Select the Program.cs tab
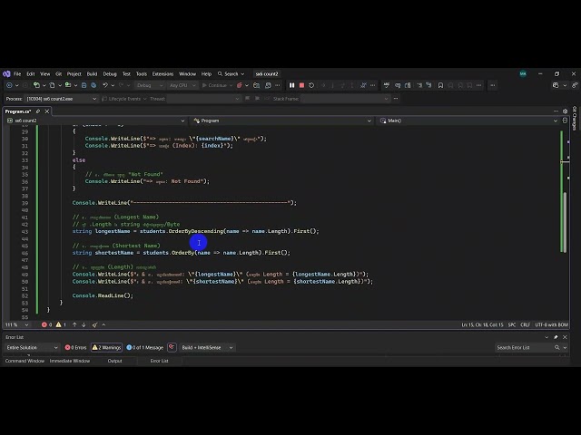Image resolution: width=581 pixels, height=435 pixels. pyautogui.click(x=18, y=111)
